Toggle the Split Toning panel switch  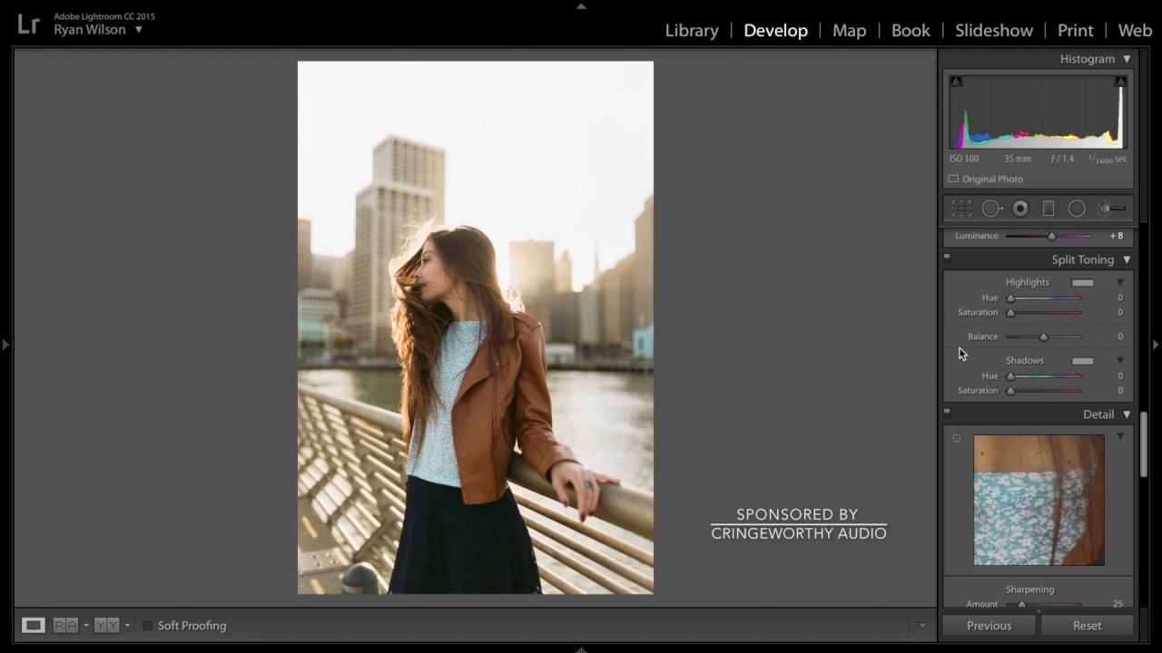(947, 257)
